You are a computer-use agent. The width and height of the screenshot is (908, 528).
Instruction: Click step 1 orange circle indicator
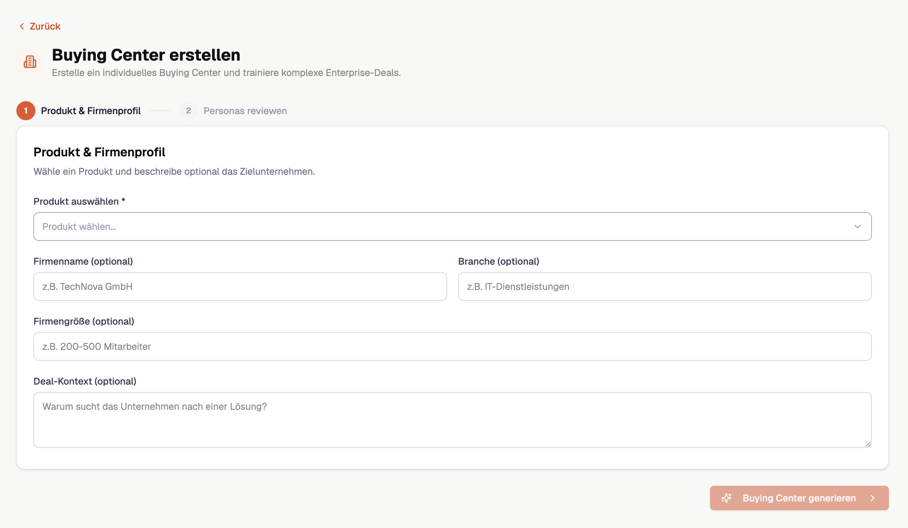(x=26, y=111)
